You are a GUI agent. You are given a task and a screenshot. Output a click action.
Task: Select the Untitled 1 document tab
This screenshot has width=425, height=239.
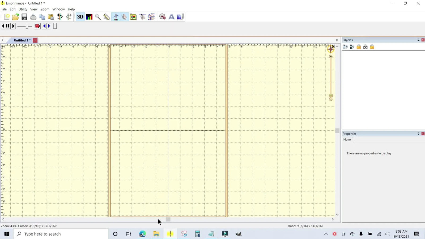click(x=22, y=40)
